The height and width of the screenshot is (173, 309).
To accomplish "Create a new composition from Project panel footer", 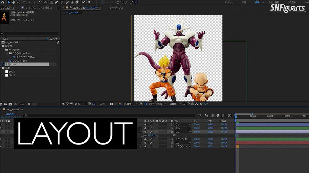I will coord(10,104).
